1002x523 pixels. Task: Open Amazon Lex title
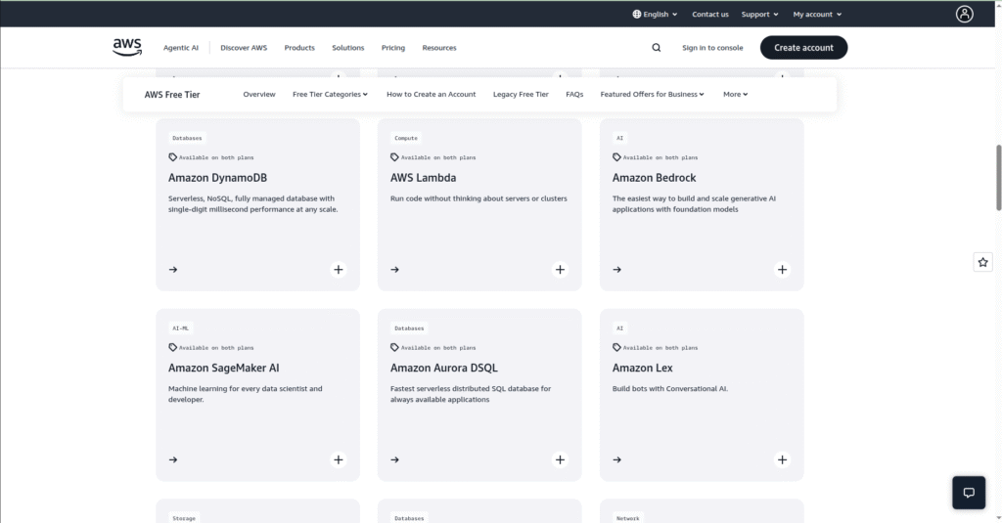pyautogui.click(x=642, y=368)
